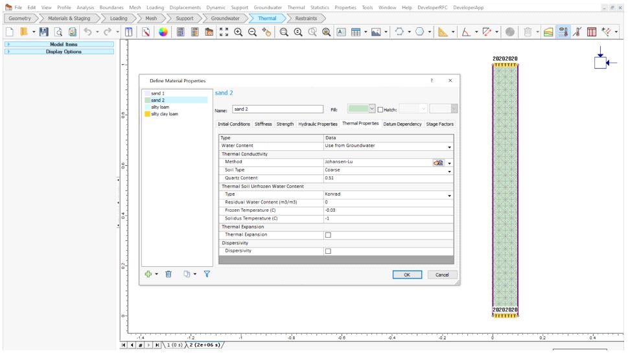Open the Soil Type dropdown

click(450, 170)
